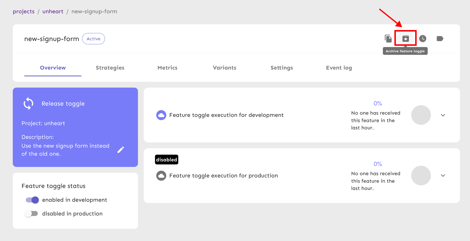This screenshot has height=241, width=470.
Task: Click the tag label icon
Action: (440, 39)
